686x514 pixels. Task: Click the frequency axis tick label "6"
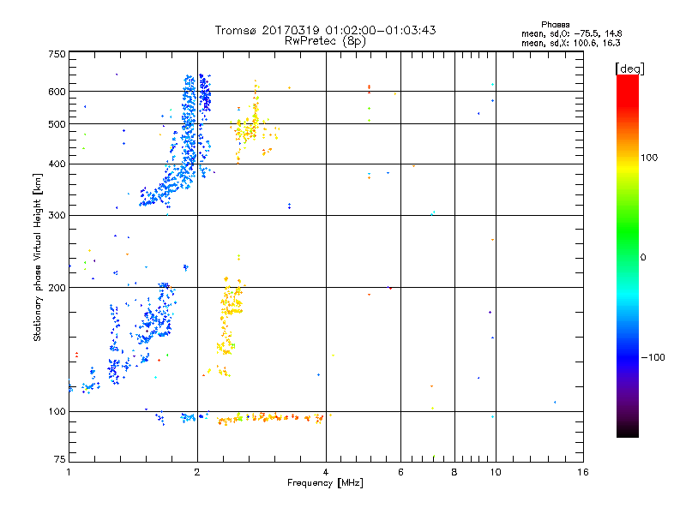coord(400,472)
